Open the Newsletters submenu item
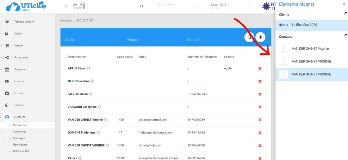The image size is (348, 160). (20, 145)
